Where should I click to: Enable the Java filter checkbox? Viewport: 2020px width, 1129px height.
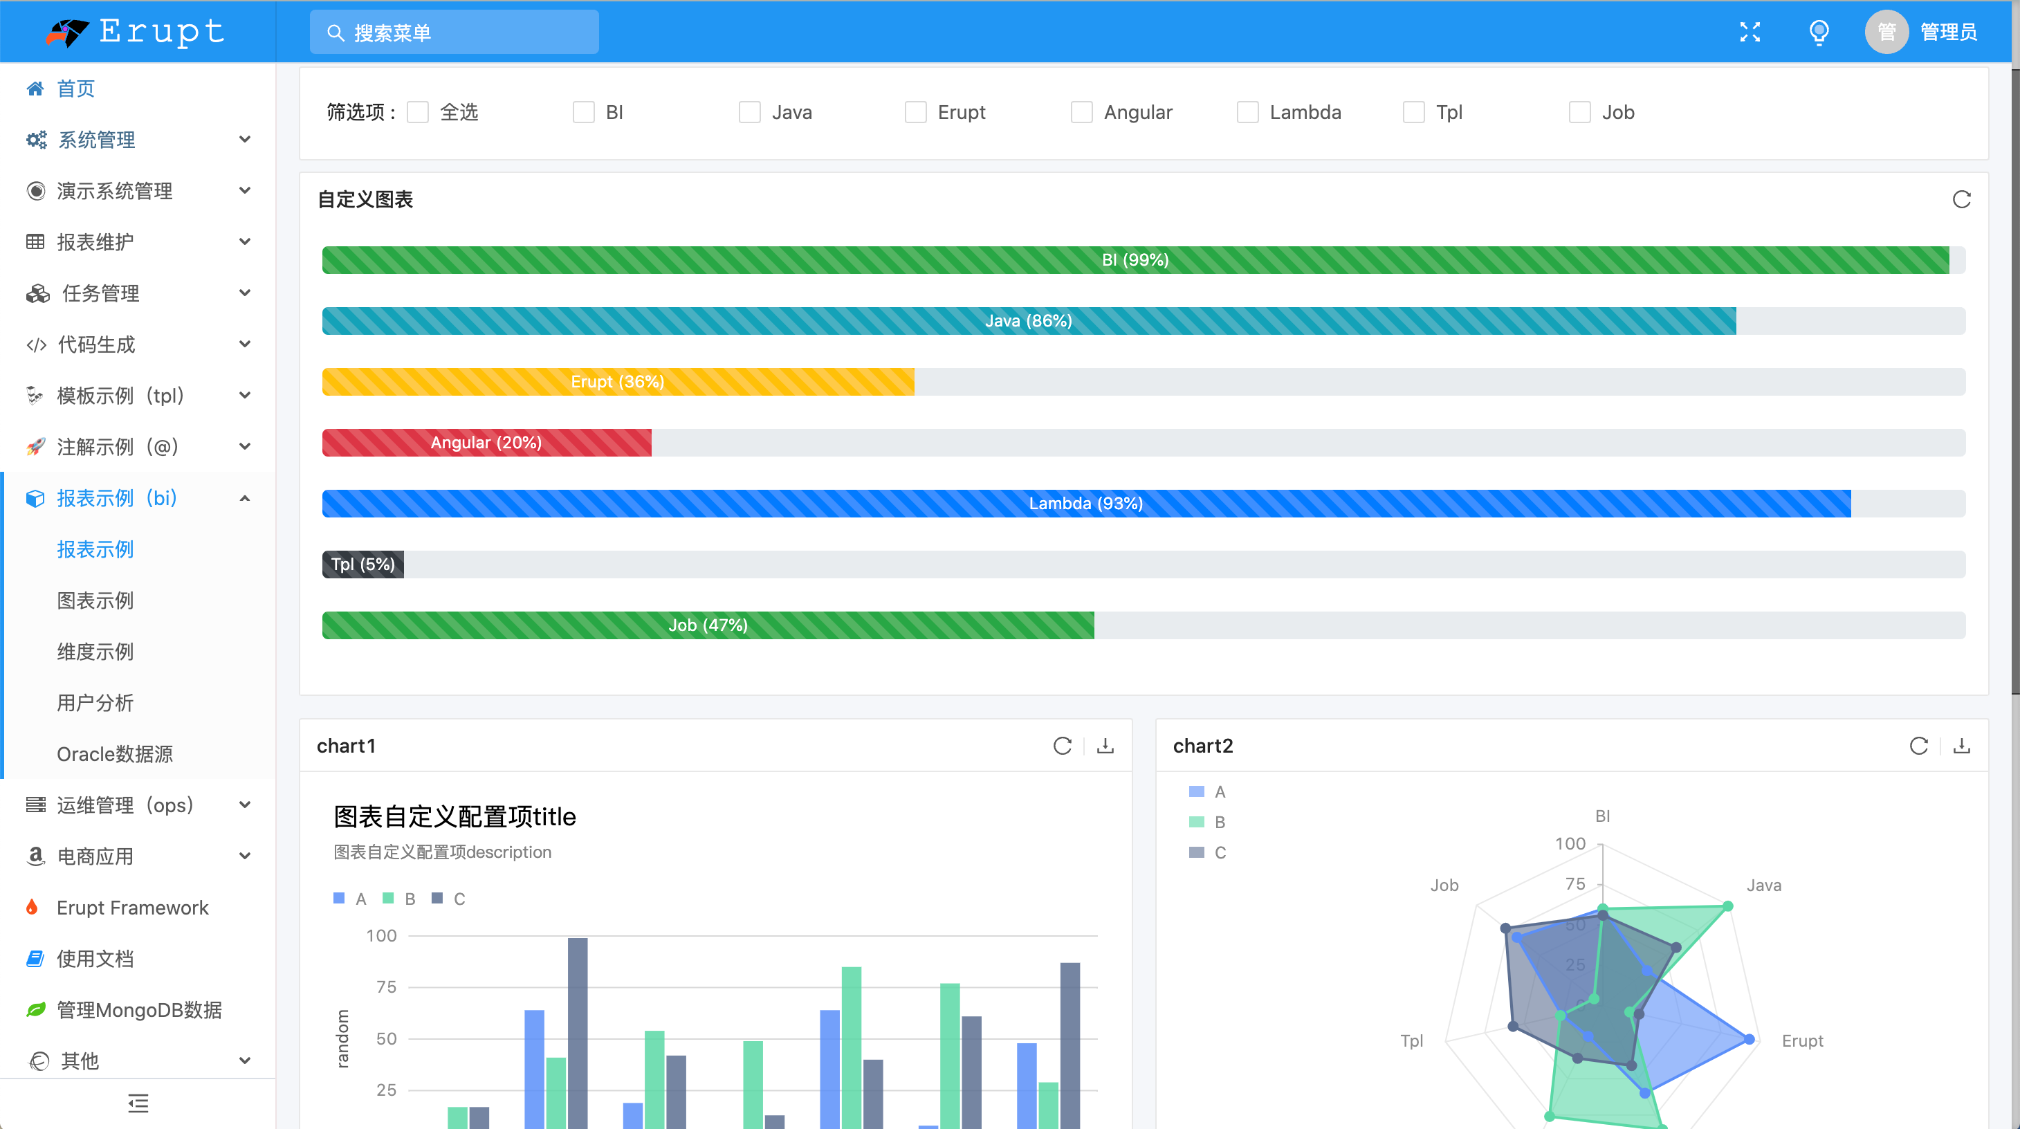[x=750, y=112]
